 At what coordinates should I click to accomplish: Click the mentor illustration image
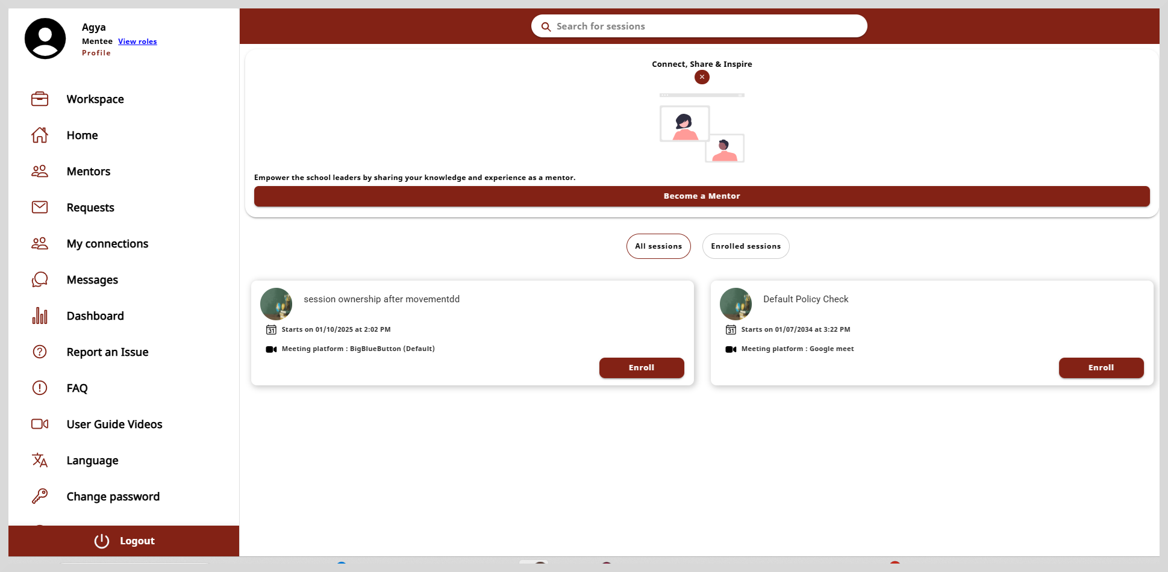point(702,128)
